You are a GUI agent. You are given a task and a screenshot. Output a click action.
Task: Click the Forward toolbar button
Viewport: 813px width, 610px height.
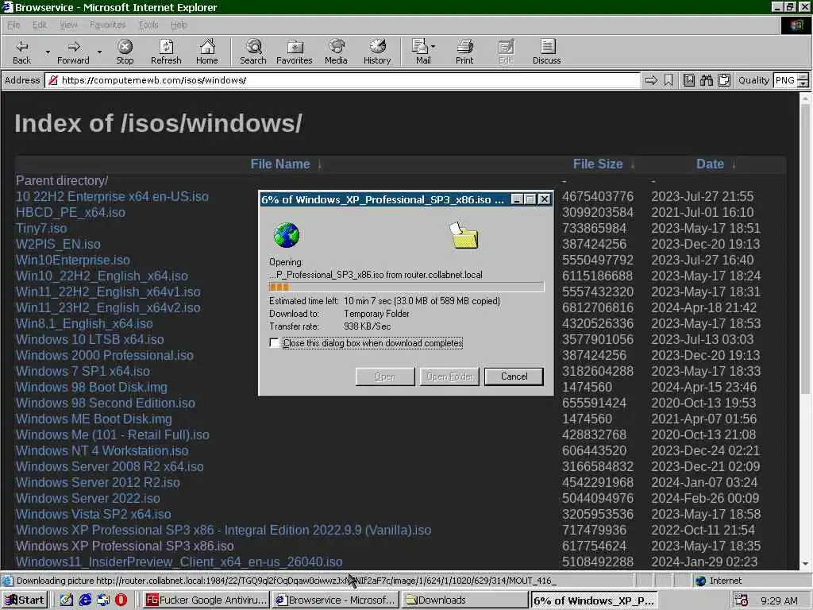click(73, 52)
